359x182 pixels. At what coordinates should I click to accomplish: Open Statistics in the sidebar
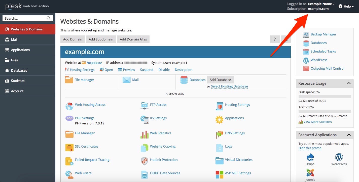28,81
